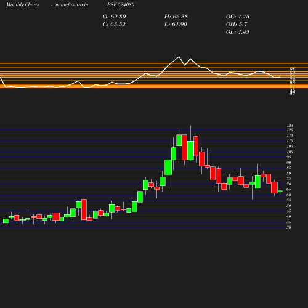308x308 pixels.
Task: Click the 100 price axis label
Action: pyautogui.click(x=290, y=152)
